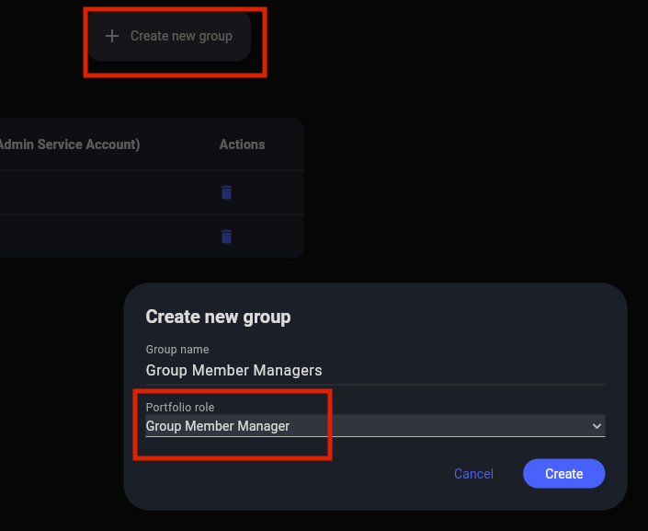The width and height of the screenshot is (648, 531).
Task: Delete the first row via its trash icon
Action: [x=226, y=192]
